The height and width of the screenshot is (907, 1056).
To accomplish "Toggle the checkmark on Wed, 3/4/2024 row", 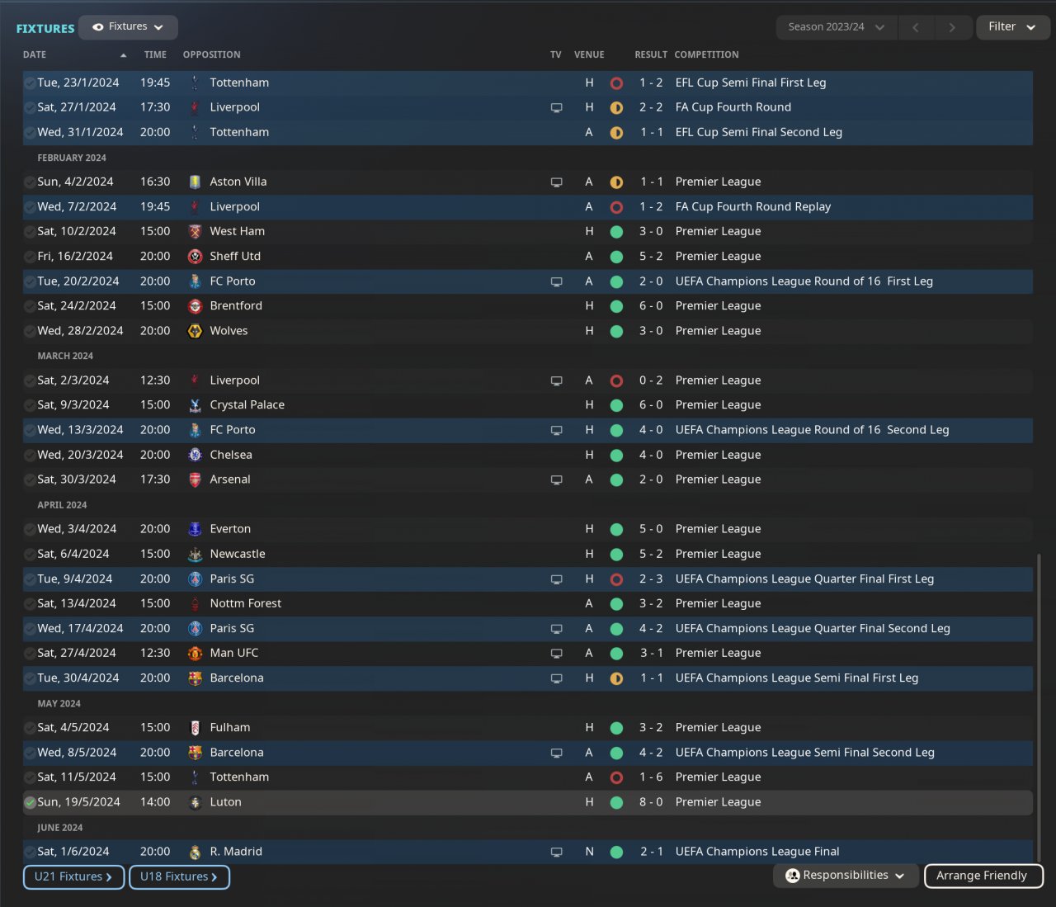I will coord(30,529).
